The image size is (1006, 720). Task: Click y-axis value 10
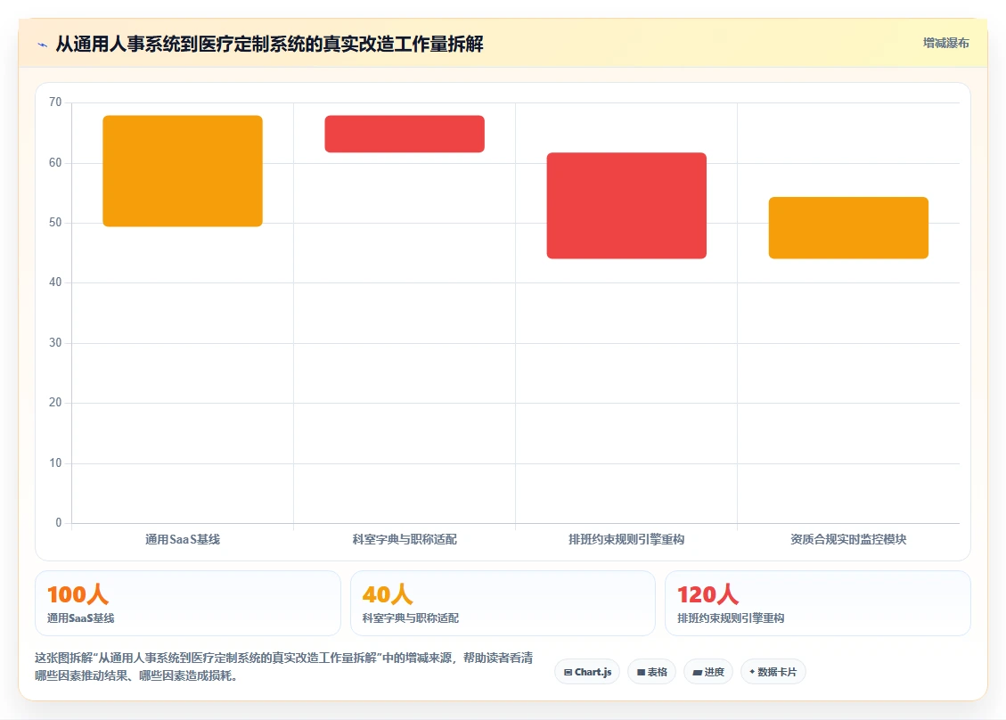coord(55,462)
